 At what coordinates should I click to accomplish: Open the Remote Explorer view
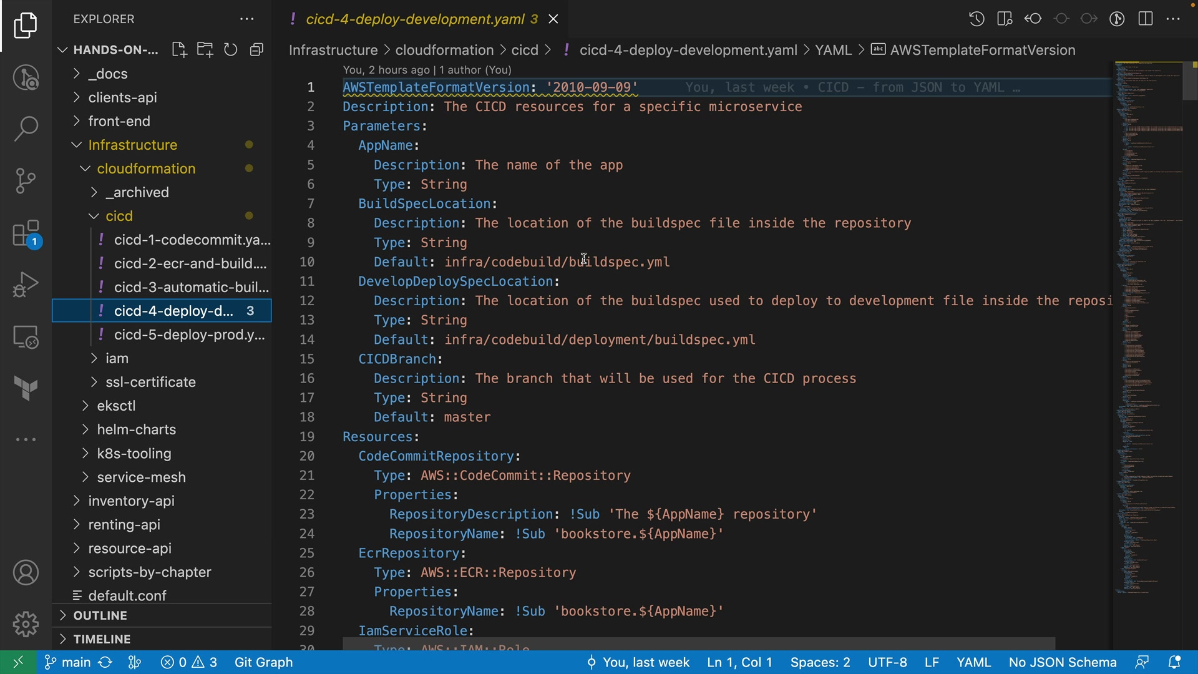coord(26,337)
